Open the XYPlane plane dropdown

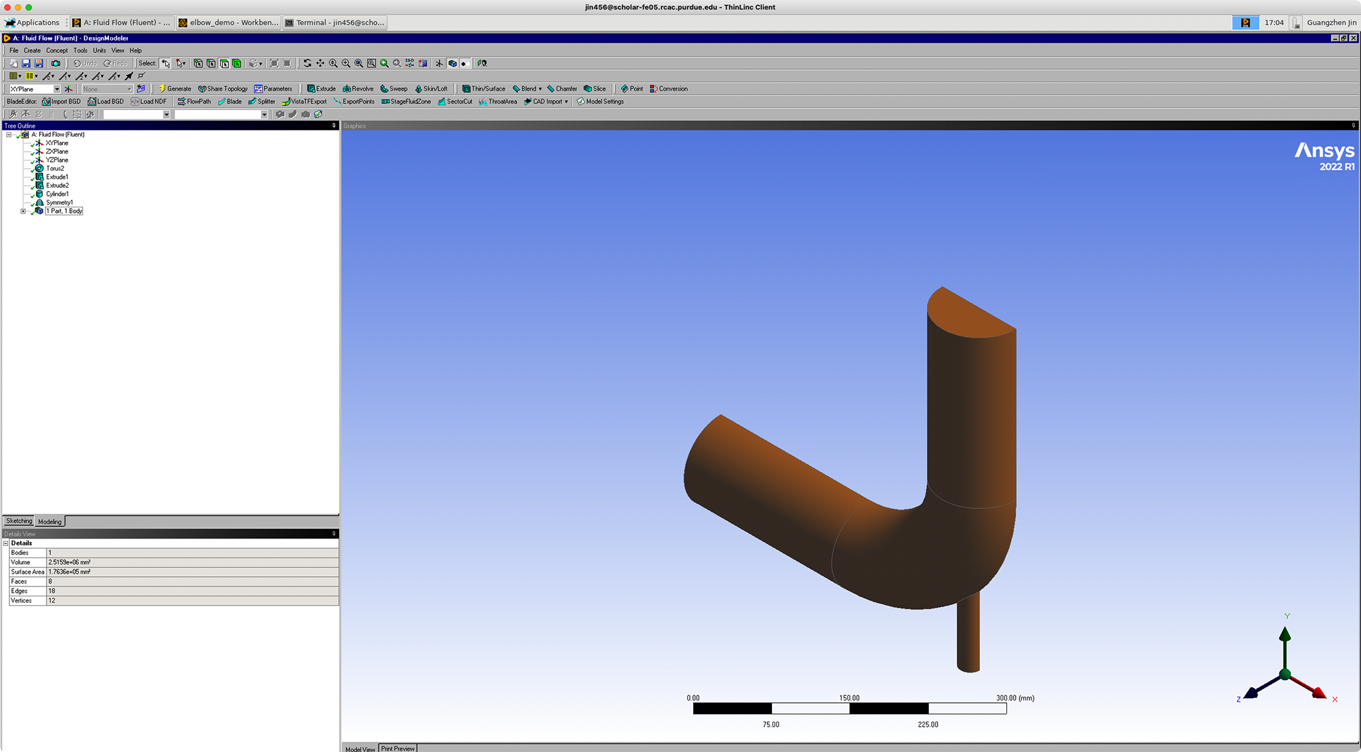pyautogui.click(x=57, y=89)
